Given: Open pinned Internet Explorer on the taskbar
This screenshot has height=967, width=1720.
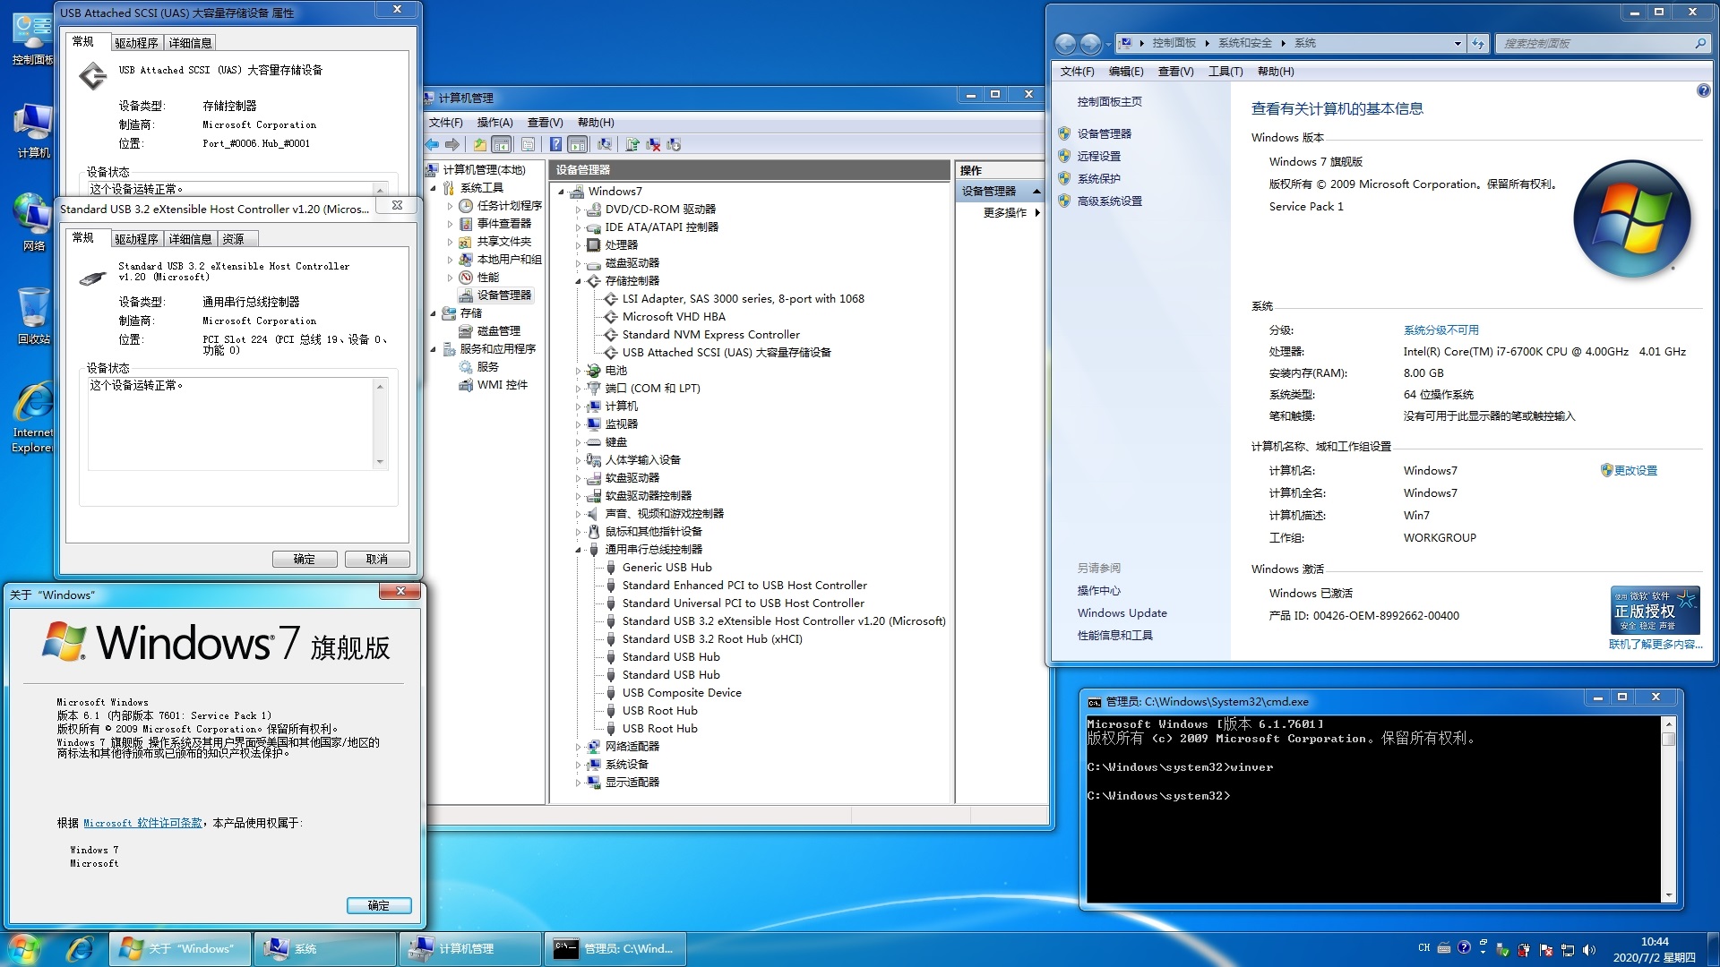Looking at the screenshot, I should point(81,948).
